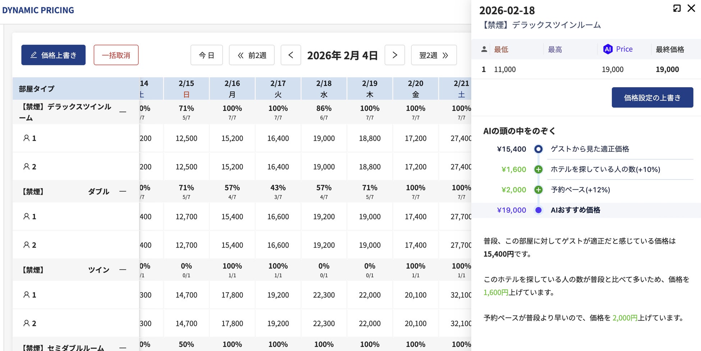This screenshot has width=701, height=351.
Task: Click the AI Price logo icon
Action: 608,49
